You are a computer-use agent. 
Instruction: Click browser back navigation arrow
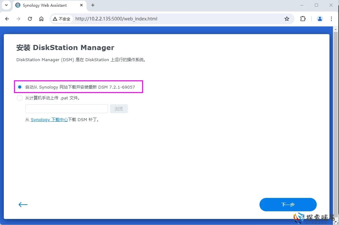pos(7,19)
